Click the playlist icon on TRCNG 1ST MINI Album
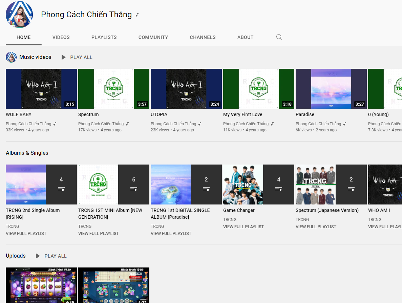 pos(134,189)
